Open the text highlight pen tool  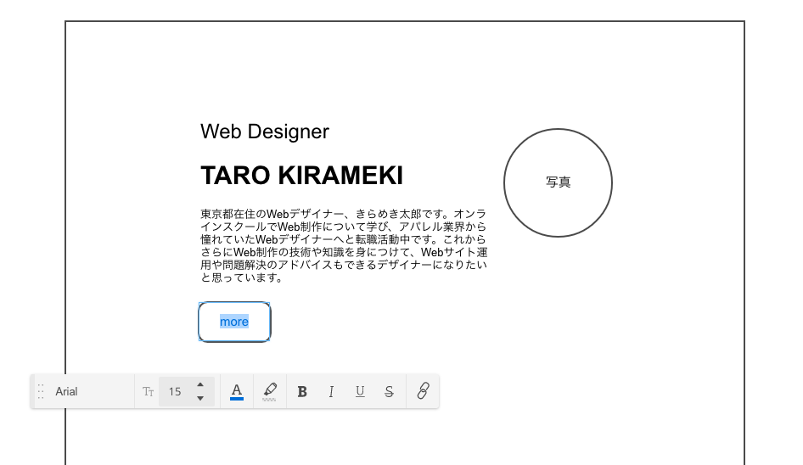tap(270, 391)
